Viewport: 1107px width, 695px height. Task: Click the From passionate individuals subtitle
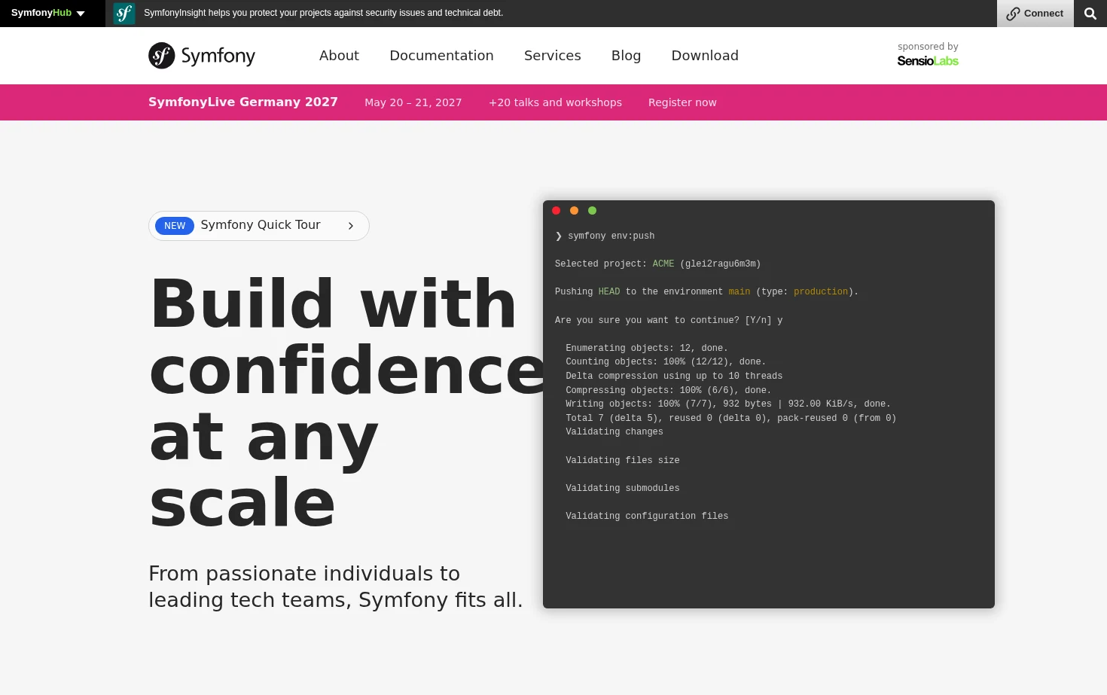[336, 587]
